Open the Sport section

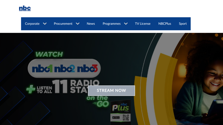click(183, 24)
